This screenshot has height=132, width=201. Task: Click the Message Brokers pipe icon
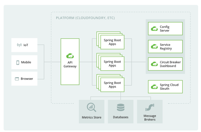[150, 107]
